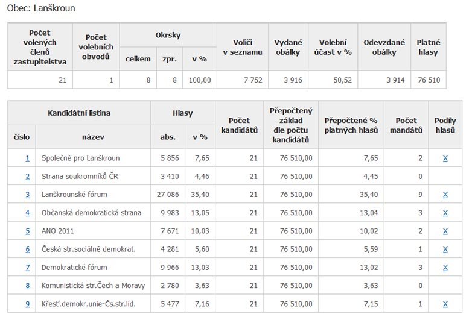Open vote shares X for Česká str.sociálně demokrat.
The image size is (475, 320).
[x=445, y=249]
